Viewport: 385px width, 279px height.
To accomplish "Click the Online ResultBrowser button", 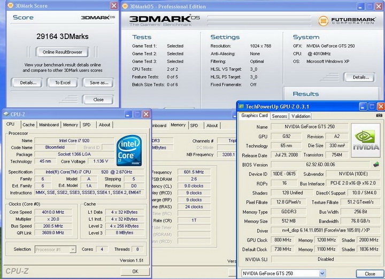I will click(x=62, y=52).
